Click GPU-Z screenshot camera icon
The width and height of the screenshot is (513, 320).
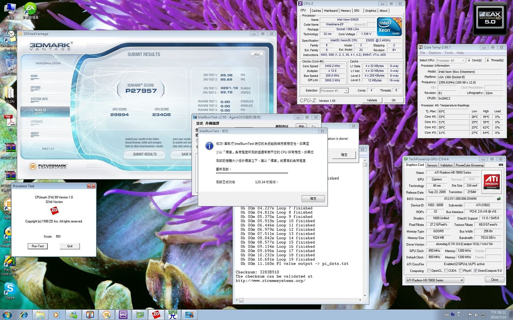click(x=501, y=165)
